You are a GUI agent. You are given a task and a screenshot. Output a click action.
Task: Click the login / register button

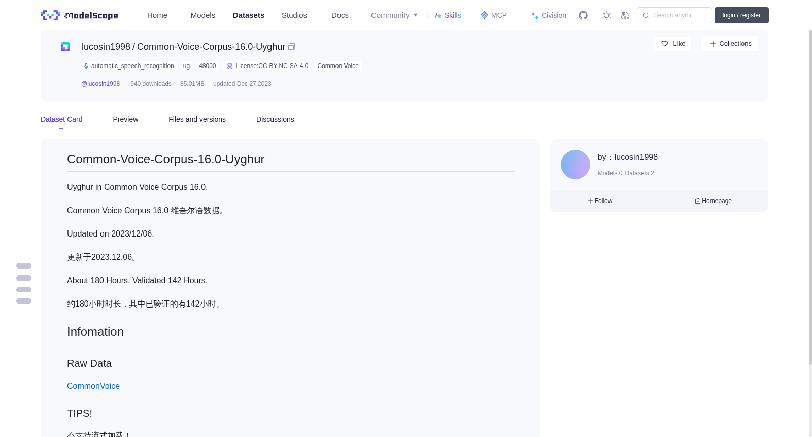(741, 15)
